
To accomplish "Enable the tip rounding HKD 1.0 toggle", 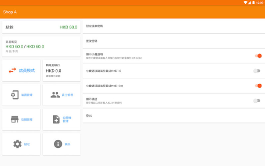I will tap(257, 71).
